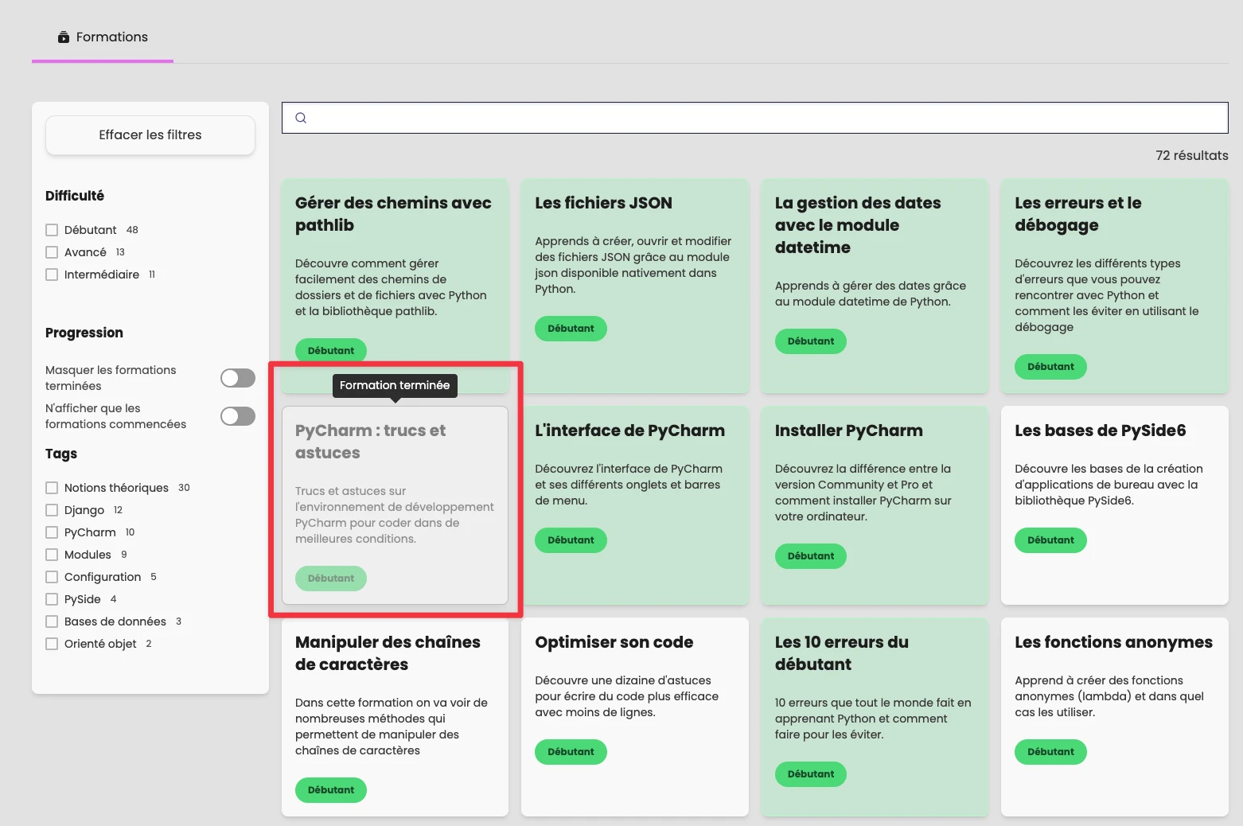Screen dimensions: 1243x826
Task: Open Les bases de PySide6 course
Action: point(1114,485)
